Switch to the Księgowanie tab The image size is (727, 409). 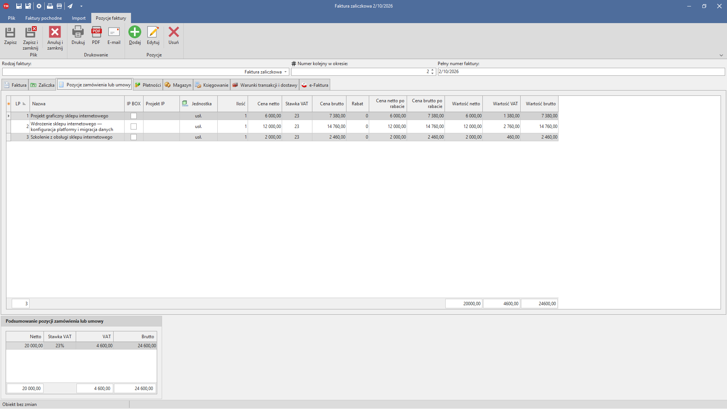(212, 85)
